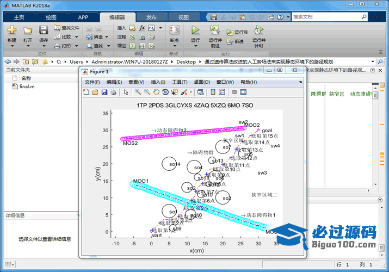Select final.m in the current folder list
The width and height of the screenshot is (389, 272).
coord(27,86)
